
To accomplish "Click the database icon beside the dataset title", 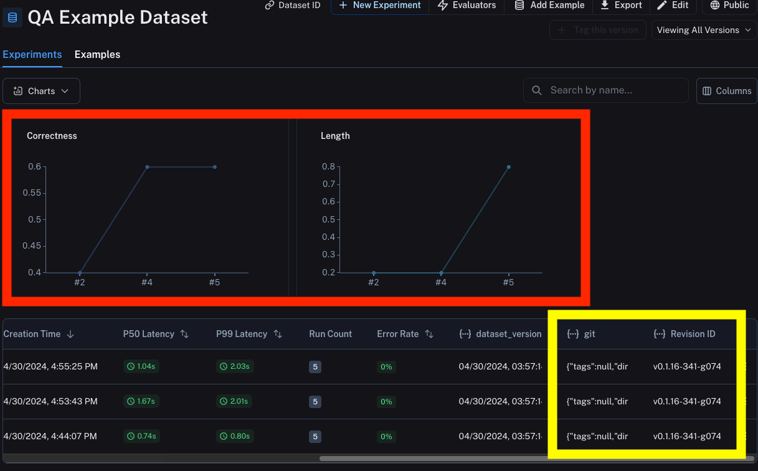I will coord(12,17).
